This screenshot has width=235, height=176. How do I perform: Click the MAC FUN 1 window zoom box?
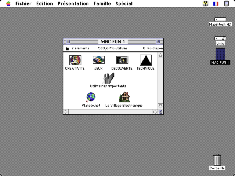click(x=158, y=41)
